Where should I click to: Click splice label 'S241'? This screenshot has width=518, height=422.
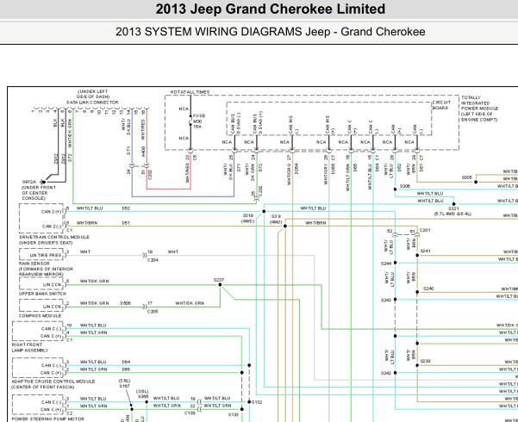click(x=425, y=251)
